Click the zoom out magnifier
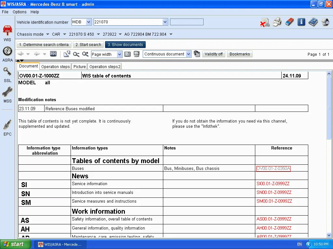This screenshot has height=249, width=333. point(76,54)
